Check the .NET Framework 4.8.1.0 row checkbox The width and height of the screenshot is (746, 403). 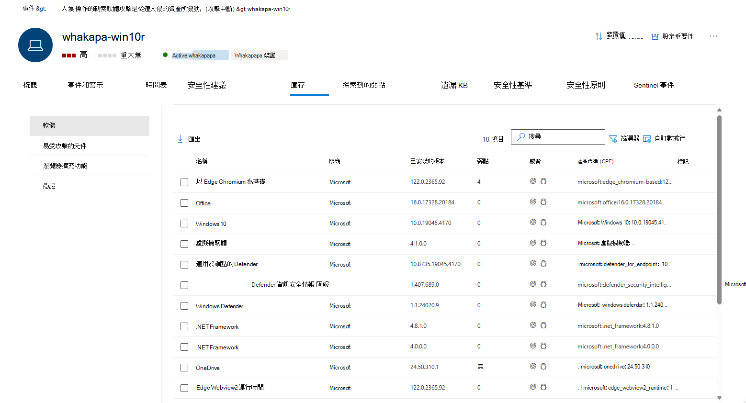coord(184,326)
